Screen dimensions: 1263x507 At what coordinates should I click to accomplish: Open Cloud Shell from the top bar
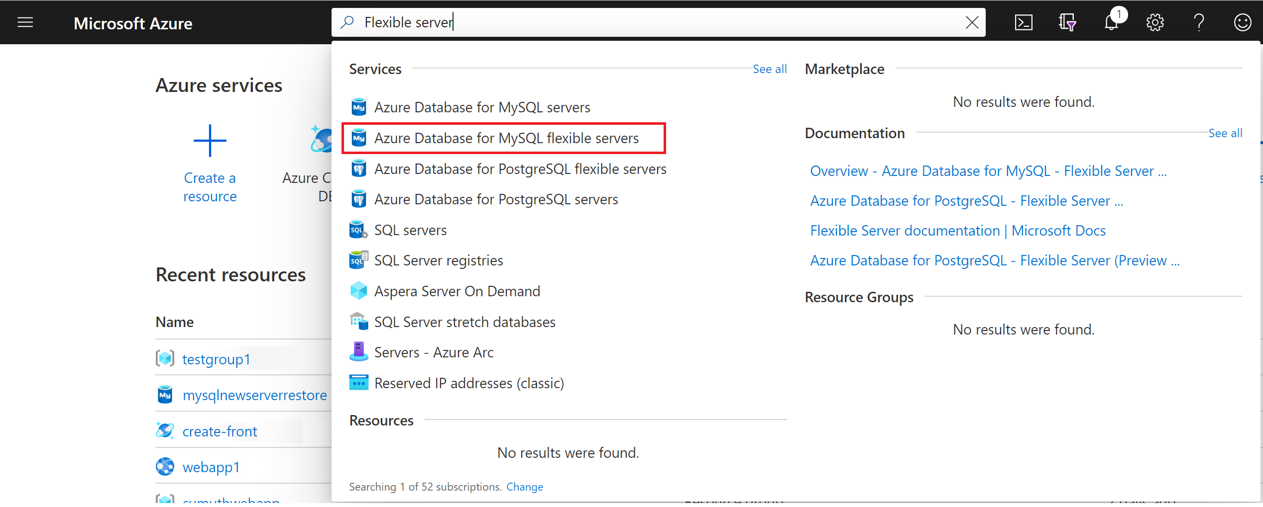[1023, 22]
